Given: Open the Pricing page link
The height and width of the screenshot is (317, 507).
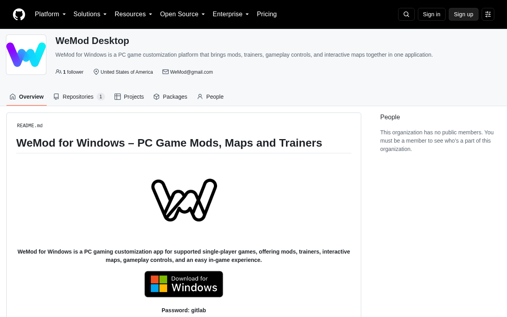Looking at the screenshot, I should [267, 14].
